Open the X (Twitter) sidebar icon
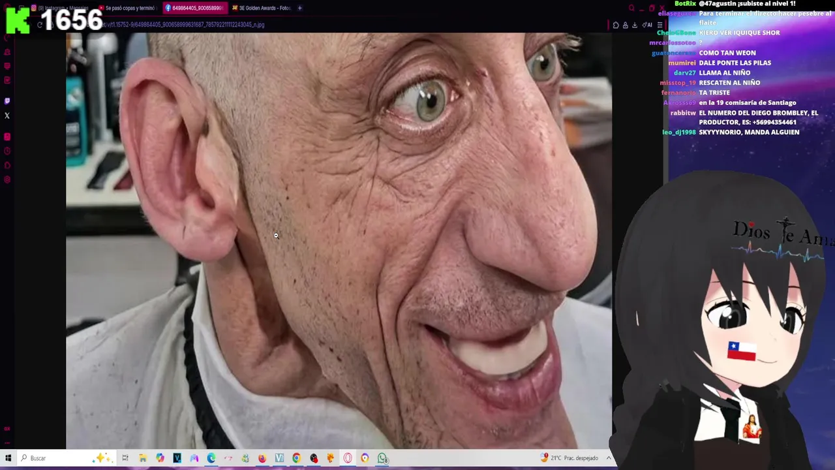Image resolution: width=835 pixels, height=470 pixels. 7,116
